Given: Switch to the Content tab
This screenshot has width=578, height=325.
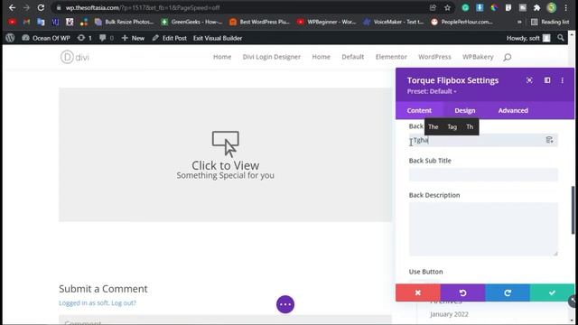Looking at the screenshot, I should (x=419, y=110).
